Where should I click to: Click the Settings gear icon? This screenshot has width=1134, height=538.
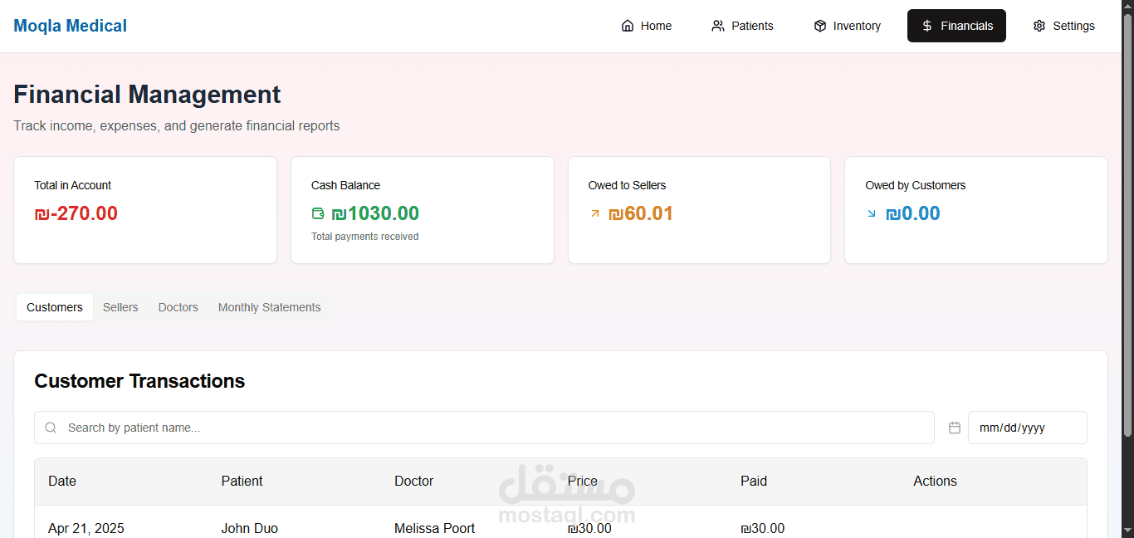point(1039,26)
